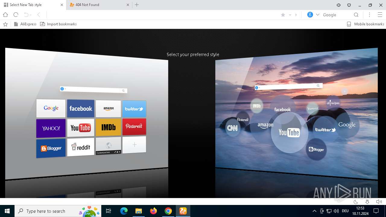Open the skin/theme shirt icon
The width and height of the screenshot is (386, 217).
349,5
